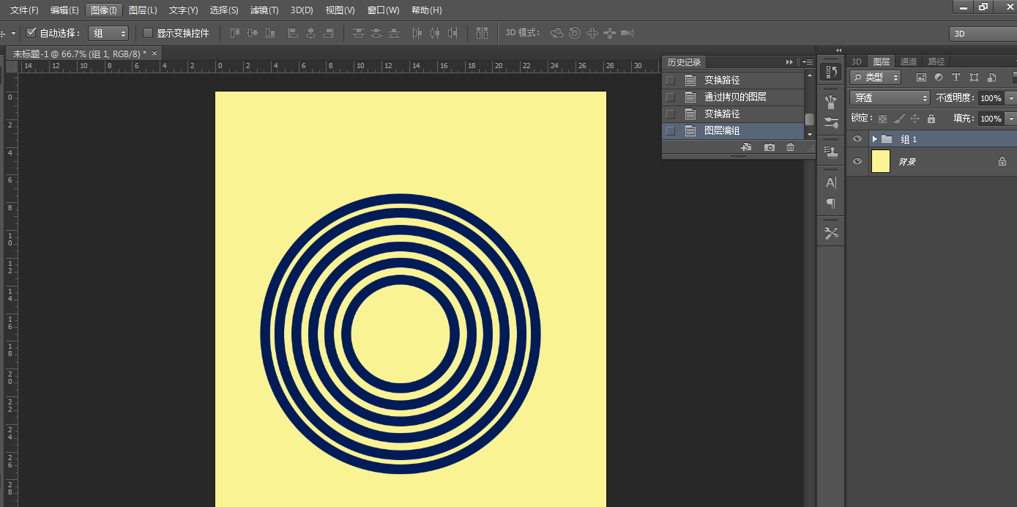Create new document from current history state

(x=746, y=147)
